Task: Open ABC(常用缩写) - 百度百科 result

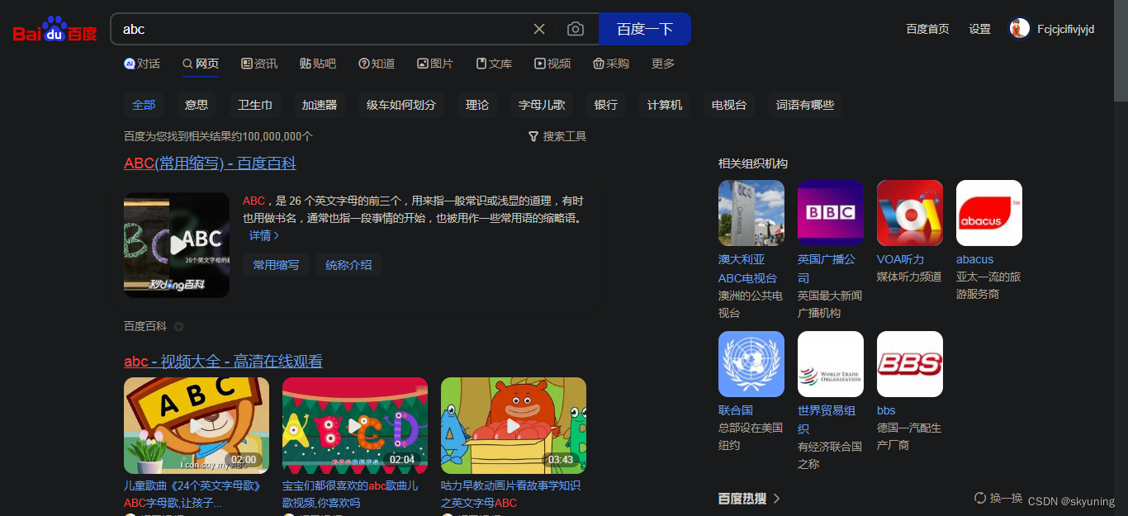Action: pyautogui.click(x=210, y=163)
